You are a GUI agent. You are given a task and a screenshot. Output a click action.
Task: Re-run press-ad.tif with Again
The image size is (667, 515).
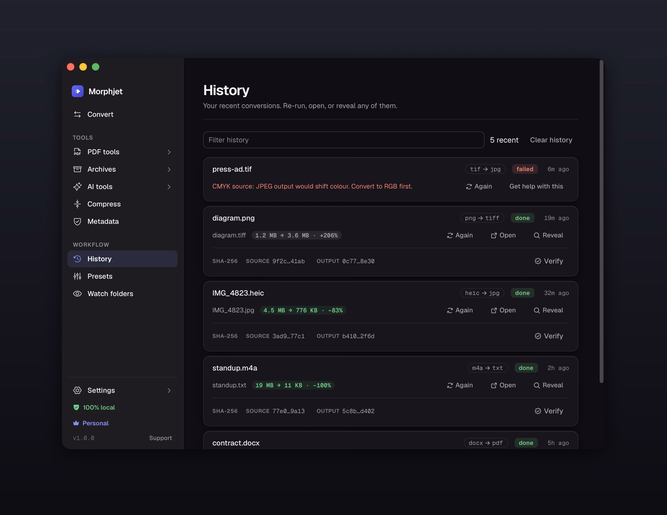479,186
